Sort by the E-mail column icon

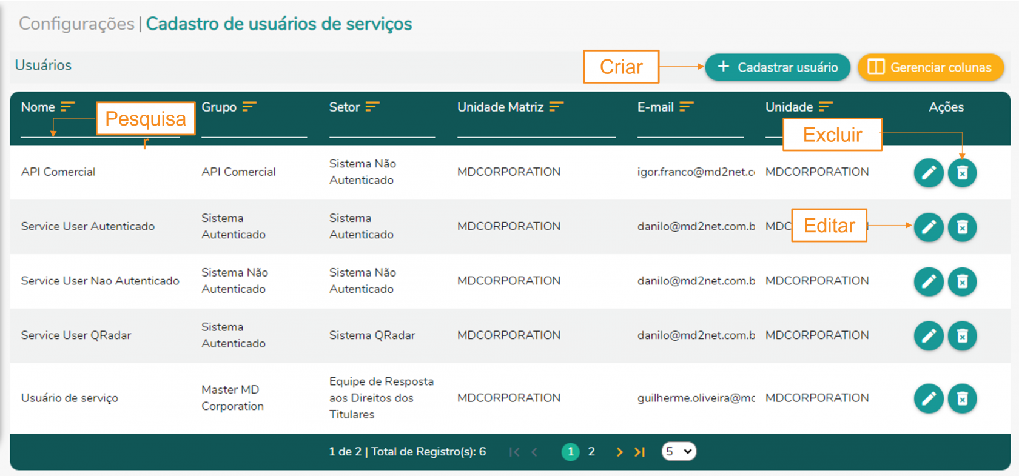tap(687, 107)
